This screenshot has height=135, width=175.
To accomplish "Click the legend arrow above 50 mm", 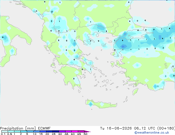I will click(87, 131).
